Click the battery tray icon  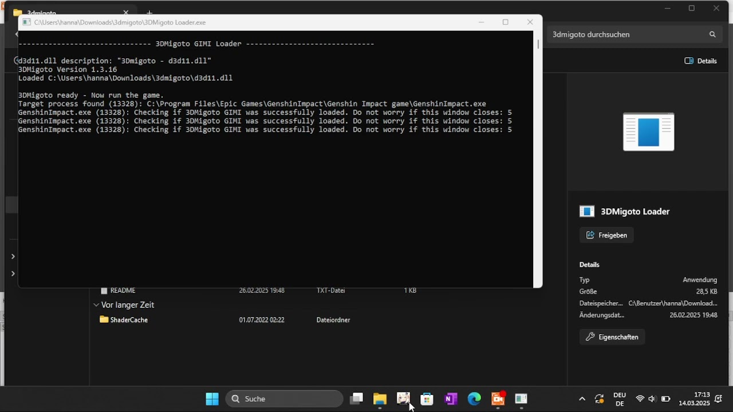(665, 399)
